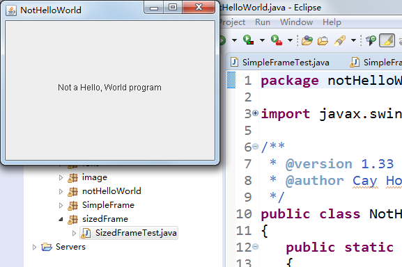Collapse the method fold at line 12
Viewport: 402px width, 267px height.
255,246
